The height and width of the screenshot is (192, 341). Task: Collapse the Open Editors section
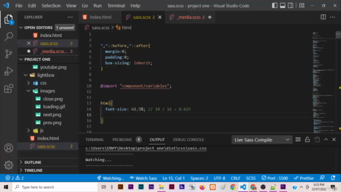click(x=21, y=28)
